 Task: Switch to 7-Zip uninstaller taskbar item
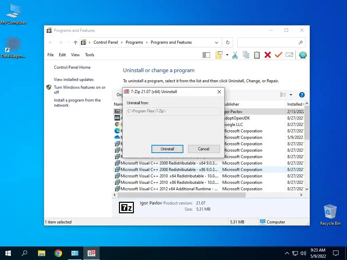coord(91,253)
